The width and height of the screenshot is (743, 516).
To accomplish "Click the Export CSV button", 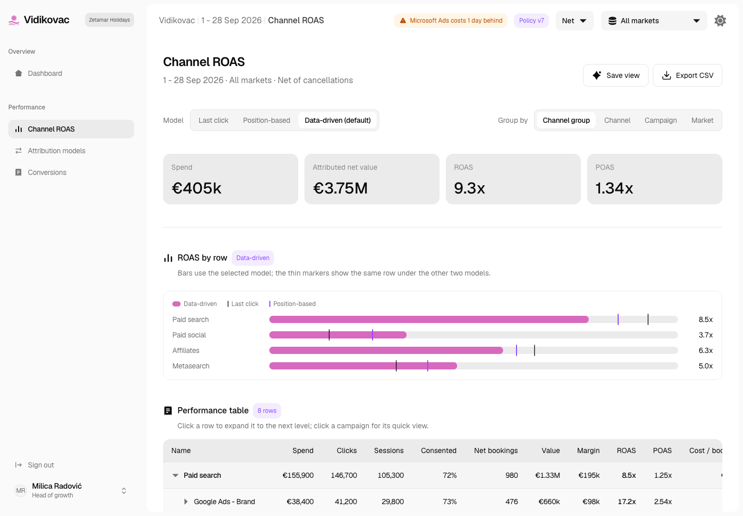I will 687,75.
